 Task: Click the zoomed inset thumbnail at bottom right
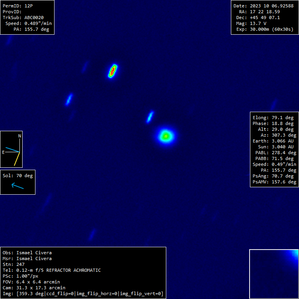coord(274,274)
